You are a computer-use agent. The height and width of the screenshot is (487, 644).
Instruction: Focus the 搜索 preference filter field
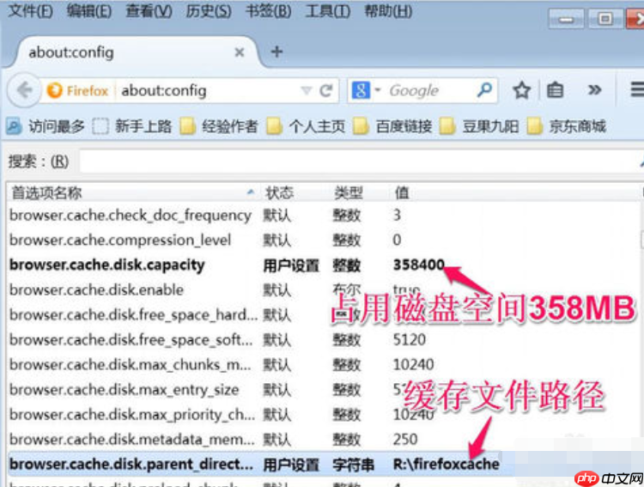click(x=361, y=161)
